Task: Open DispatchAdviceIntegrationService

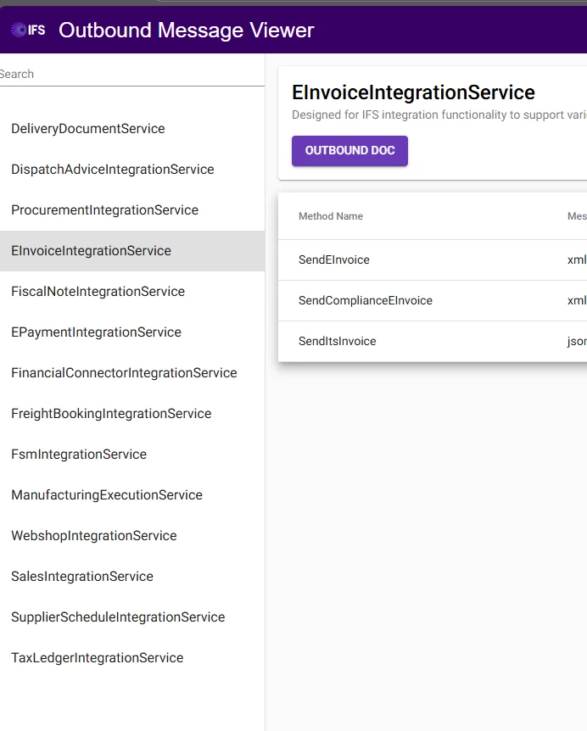Action: [x=132, y=170]
